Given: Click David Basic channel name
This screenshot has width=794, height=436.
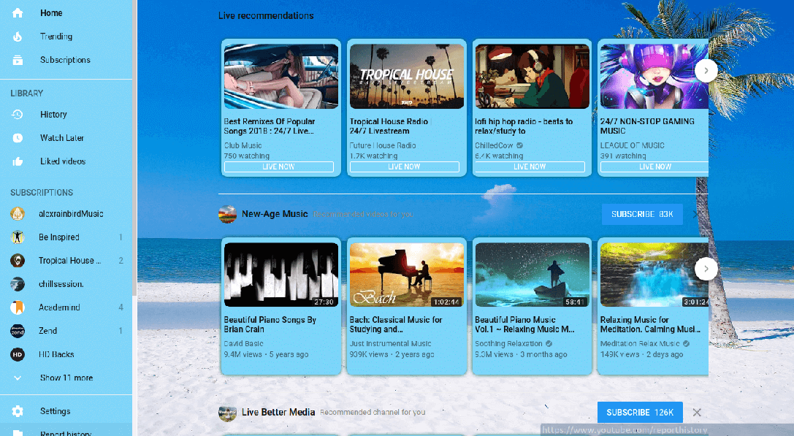Looking at the screenshot, I should 243,344.
